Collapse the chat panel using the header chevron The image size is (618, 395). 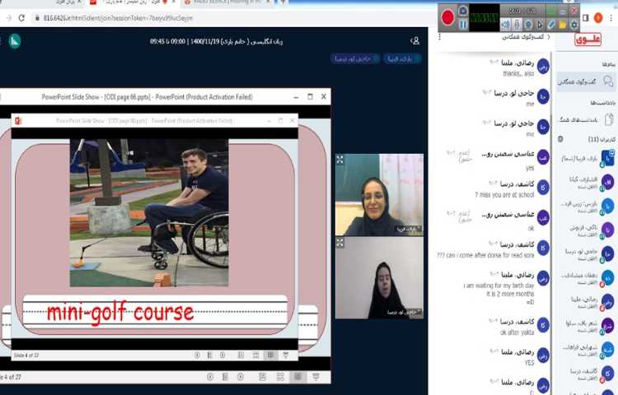(549, 36)
